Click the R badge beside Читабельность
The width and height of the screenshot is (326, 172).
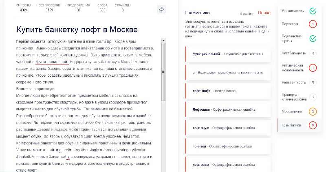(313, 53)
